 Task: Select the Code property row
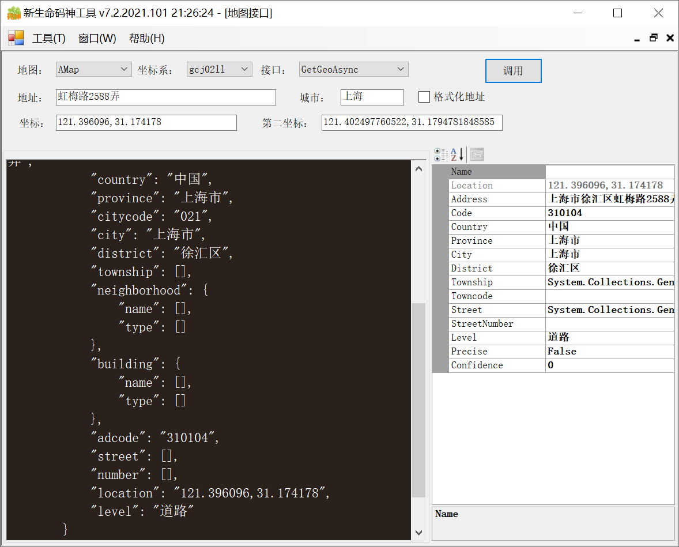tap(561, 213)
